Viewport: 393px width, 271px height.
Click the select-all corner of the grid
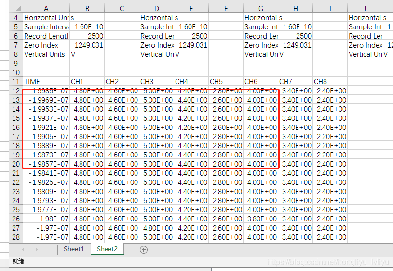click(16, 9)
